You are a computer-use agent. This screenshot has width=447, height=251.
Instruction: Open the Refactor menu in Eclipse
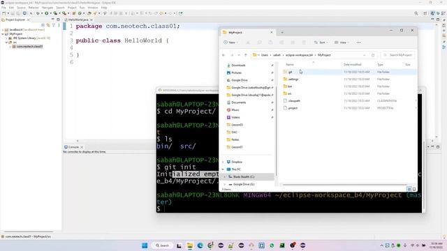(34, 8)
